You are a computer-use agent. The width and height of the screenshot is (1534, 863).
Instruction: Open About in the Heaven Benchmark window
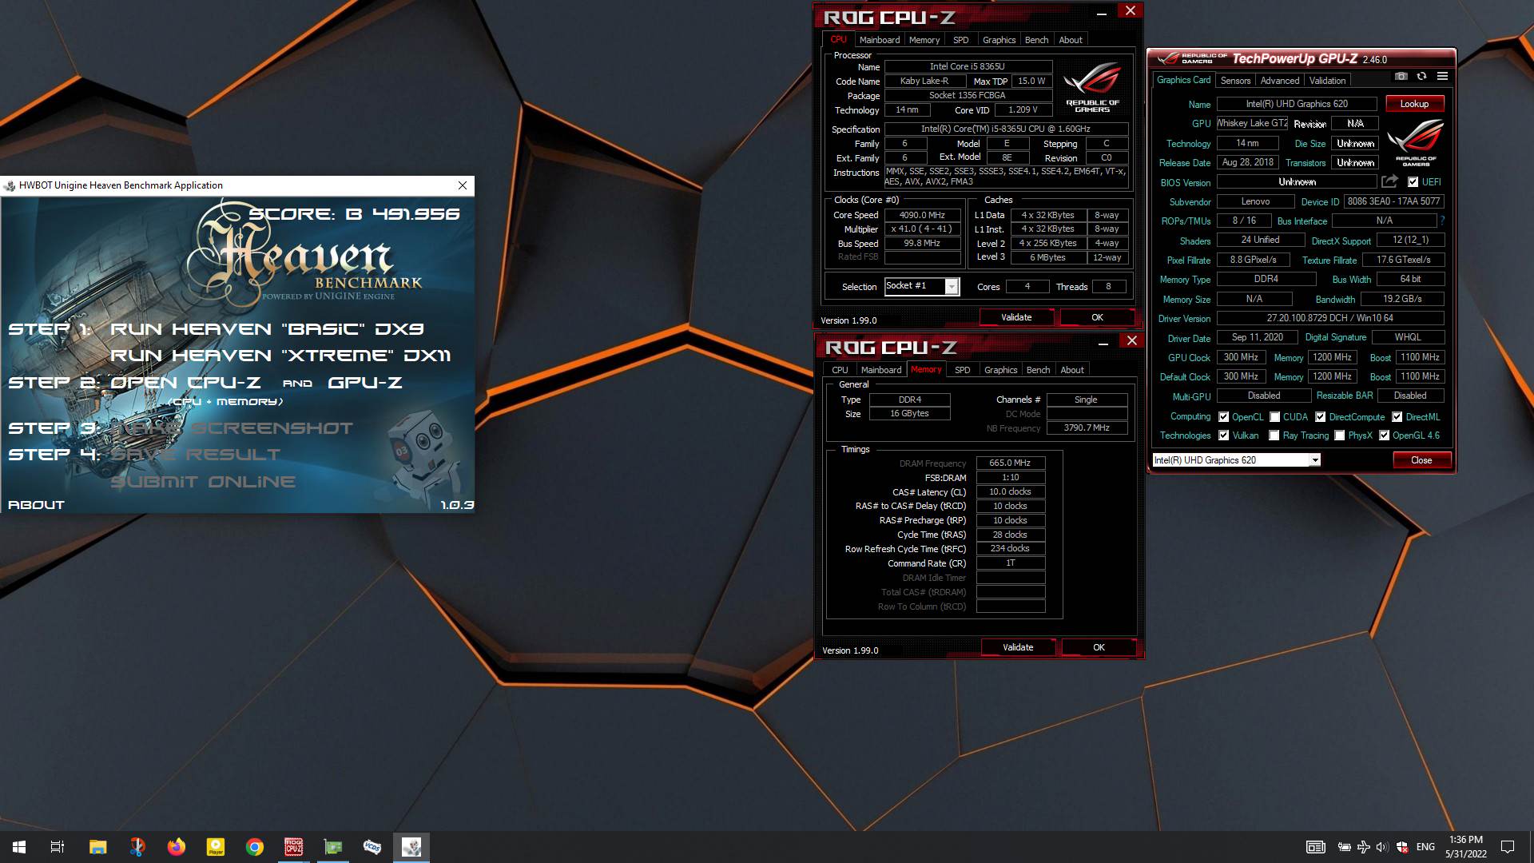(x=36, y=505)
